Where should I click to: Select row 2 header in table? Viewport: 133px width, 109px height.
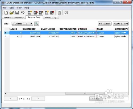[7, 36]
